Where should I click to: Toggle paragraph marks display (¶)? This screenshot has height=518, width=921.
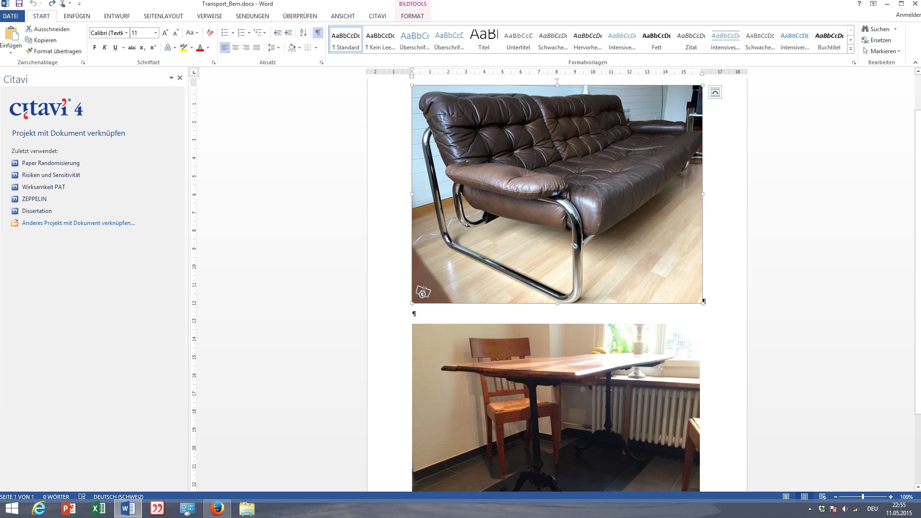[x=318, y=33]
